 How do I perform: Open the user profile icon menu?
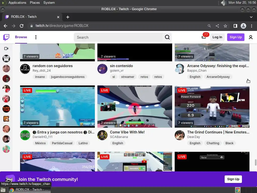pos(251,37)
